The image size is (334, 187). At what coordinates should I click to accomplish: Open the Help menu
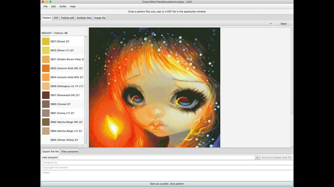click(x=73, y=6)
